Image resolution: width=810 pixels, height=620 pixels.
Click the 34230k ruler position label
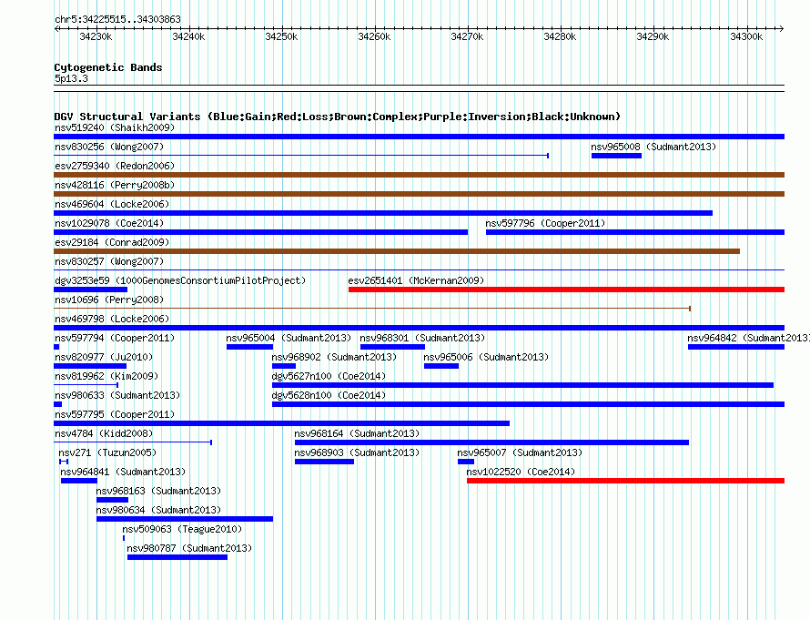[x=96, y=36]
